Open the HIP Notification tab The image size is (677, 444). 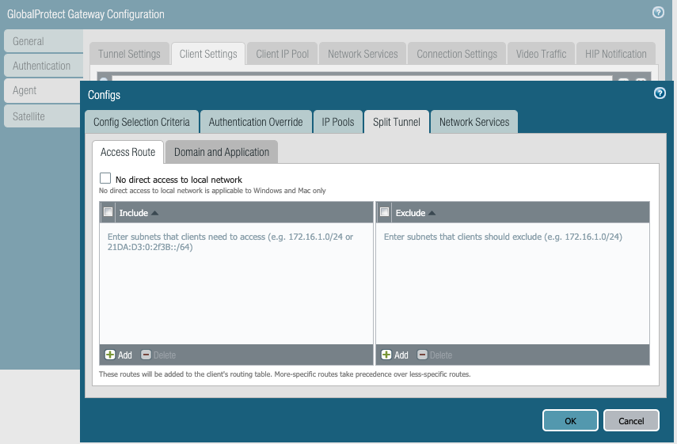point(616,54)
